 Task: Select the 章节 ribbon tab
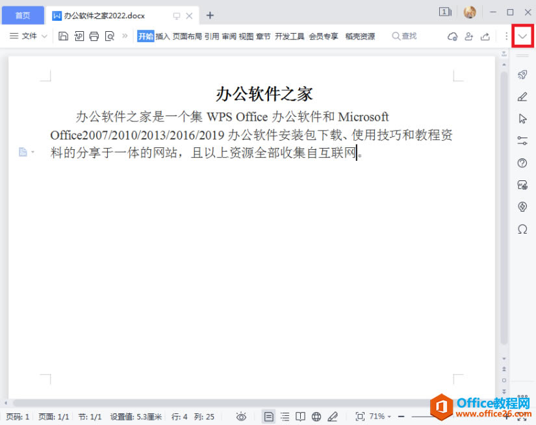[263, 36]
